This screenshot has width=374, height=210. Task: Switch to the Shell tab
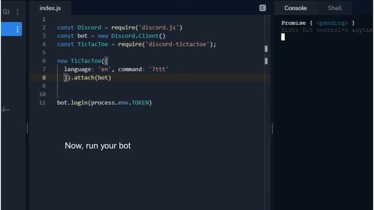pos(334,8)
